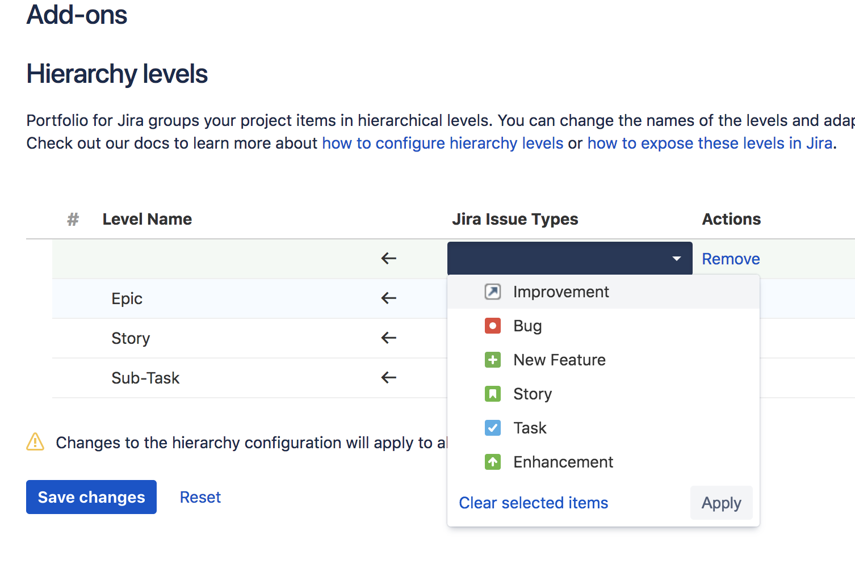Click the Reset link
This screenshot has height=581, width=855.
[200, 497]
